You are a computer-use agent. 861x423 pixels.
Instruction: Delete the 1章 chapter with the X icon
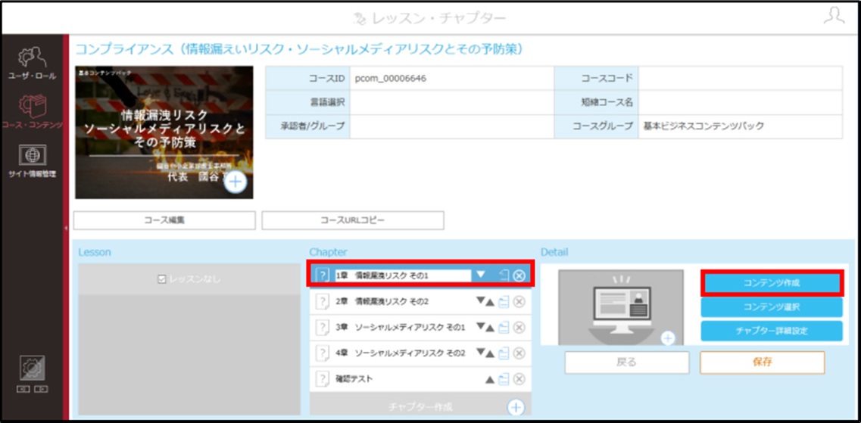click(x=519, y=275)
